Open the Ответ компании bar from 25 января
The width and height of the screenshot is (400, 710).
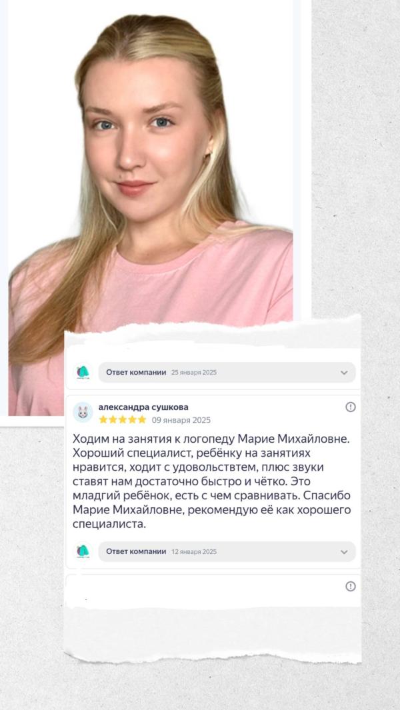227,372
